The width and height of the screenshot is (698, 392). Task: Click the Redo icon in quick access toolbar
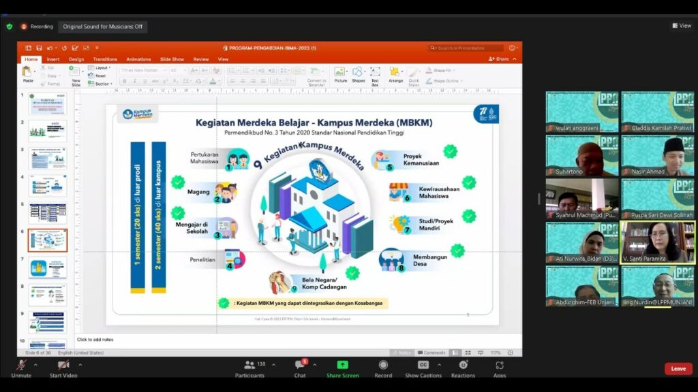[x=64, y=48]
